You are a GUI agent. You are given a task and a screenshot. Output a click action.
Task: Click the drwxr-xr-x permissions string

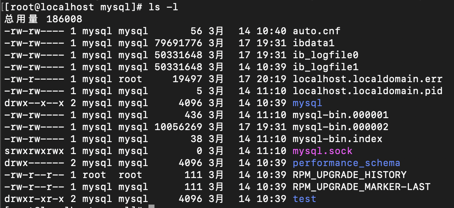pyautogui.click(x=34, y=199)
